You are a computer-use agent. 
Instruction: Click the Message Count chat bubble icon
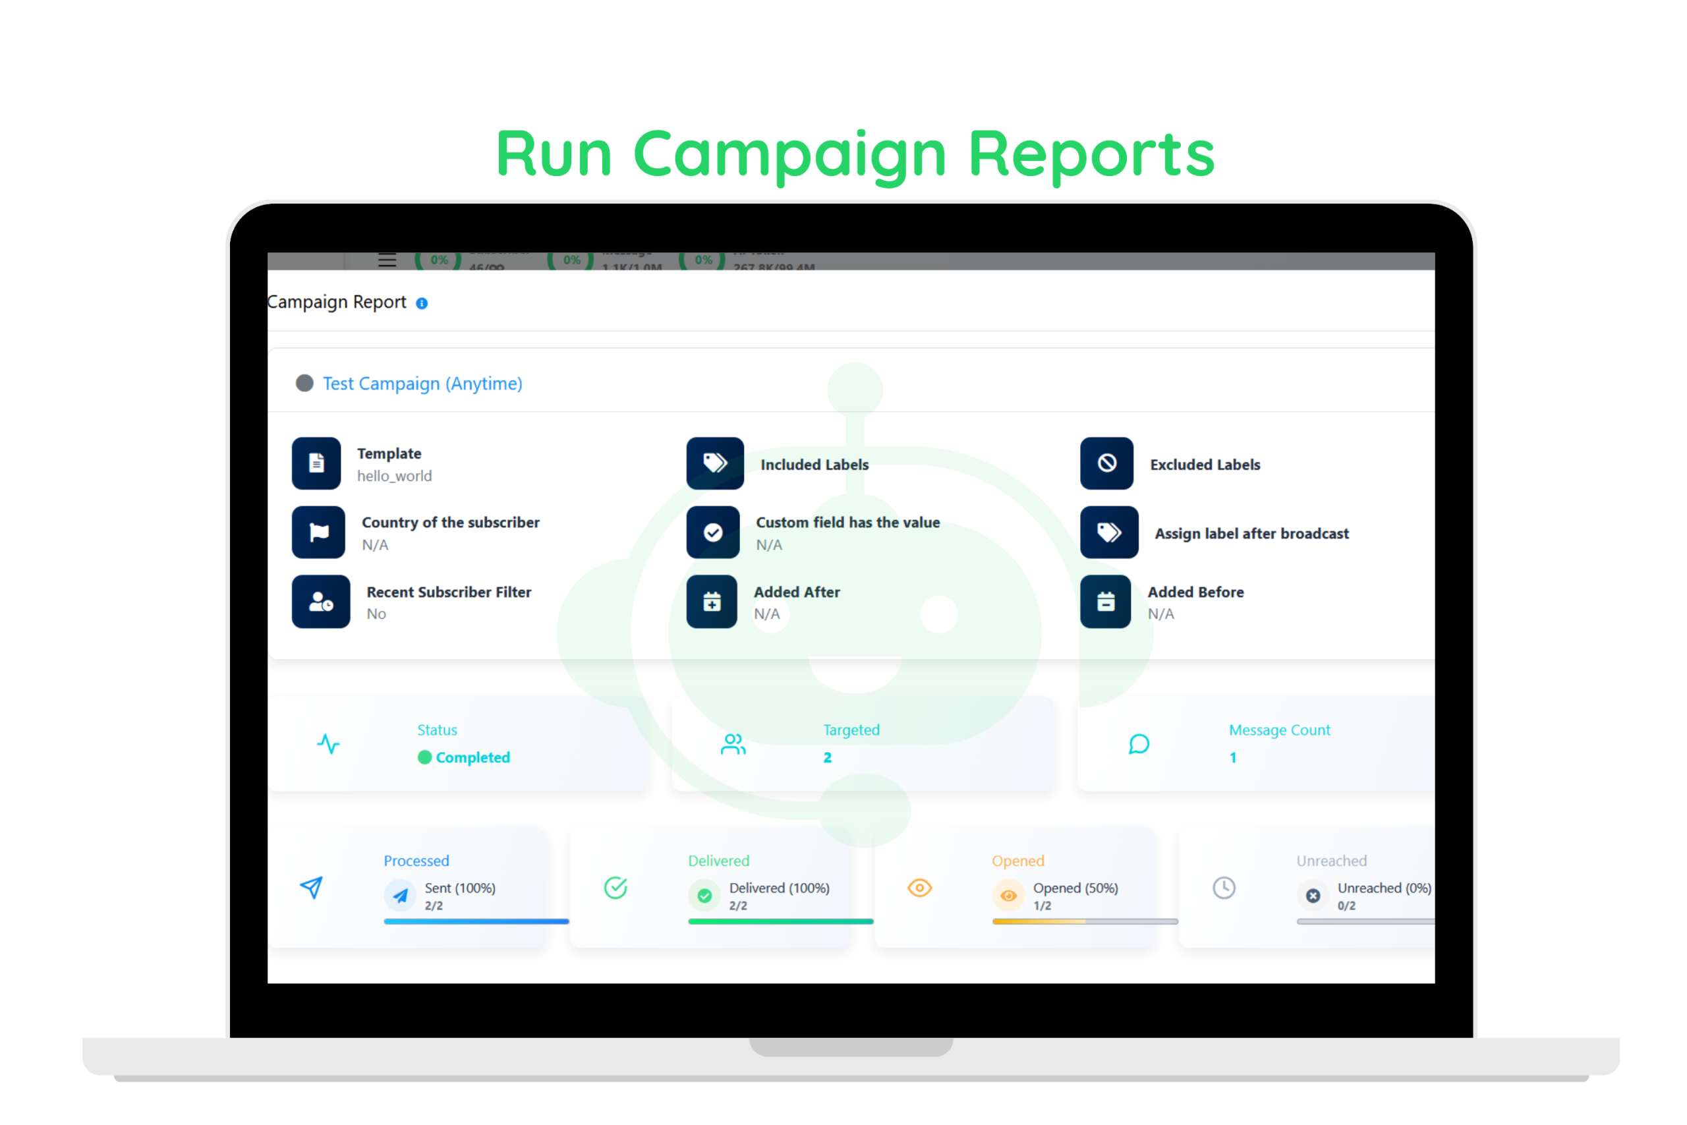click(1139, 744)
